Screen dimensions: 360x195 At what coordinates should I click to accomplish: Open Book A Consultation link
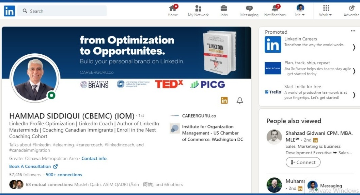30,166
